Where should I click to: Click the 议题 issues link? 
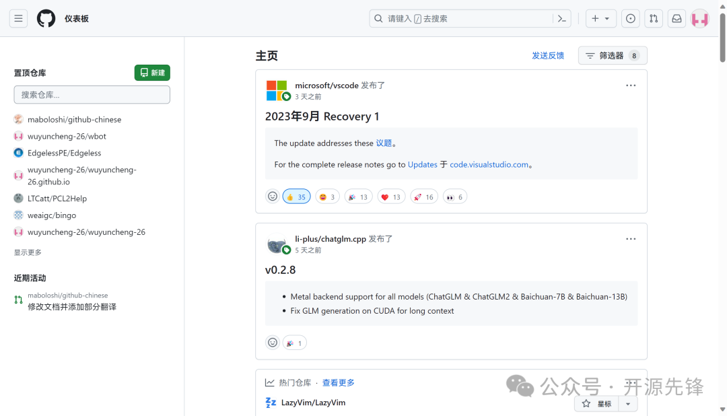[x=384, y=143]
